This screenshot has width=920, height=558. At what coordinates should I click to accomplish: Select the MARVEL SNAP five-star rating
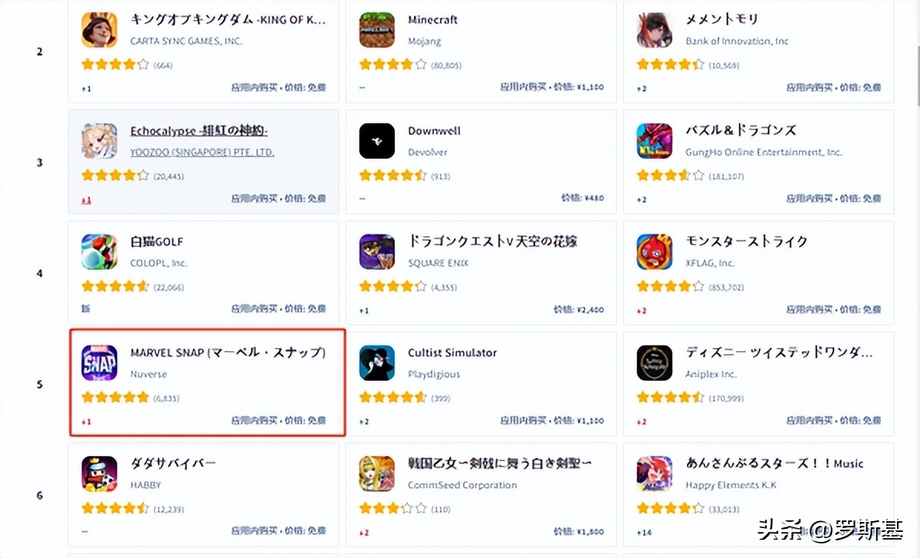[x=115, y=397]
